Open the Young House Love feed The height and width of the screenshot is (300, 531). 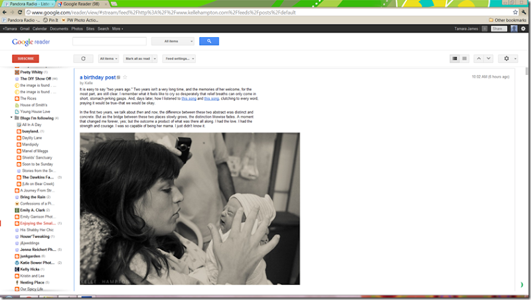pyautogui.click(x=33, y=112)
